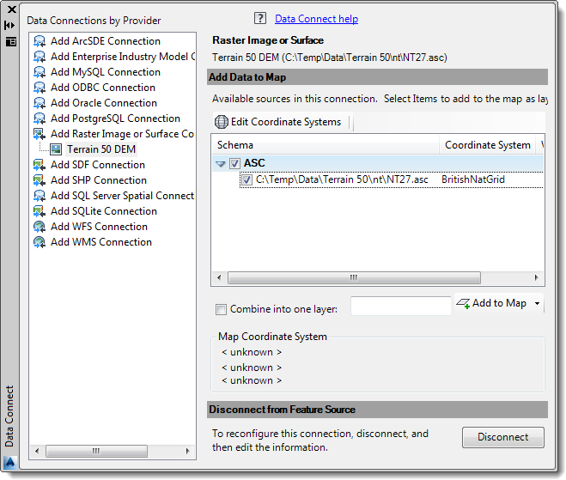Click the Add ArcSDE Connection icon
Image resolution: width=566 pixels, height=480 pixels.
40,41
